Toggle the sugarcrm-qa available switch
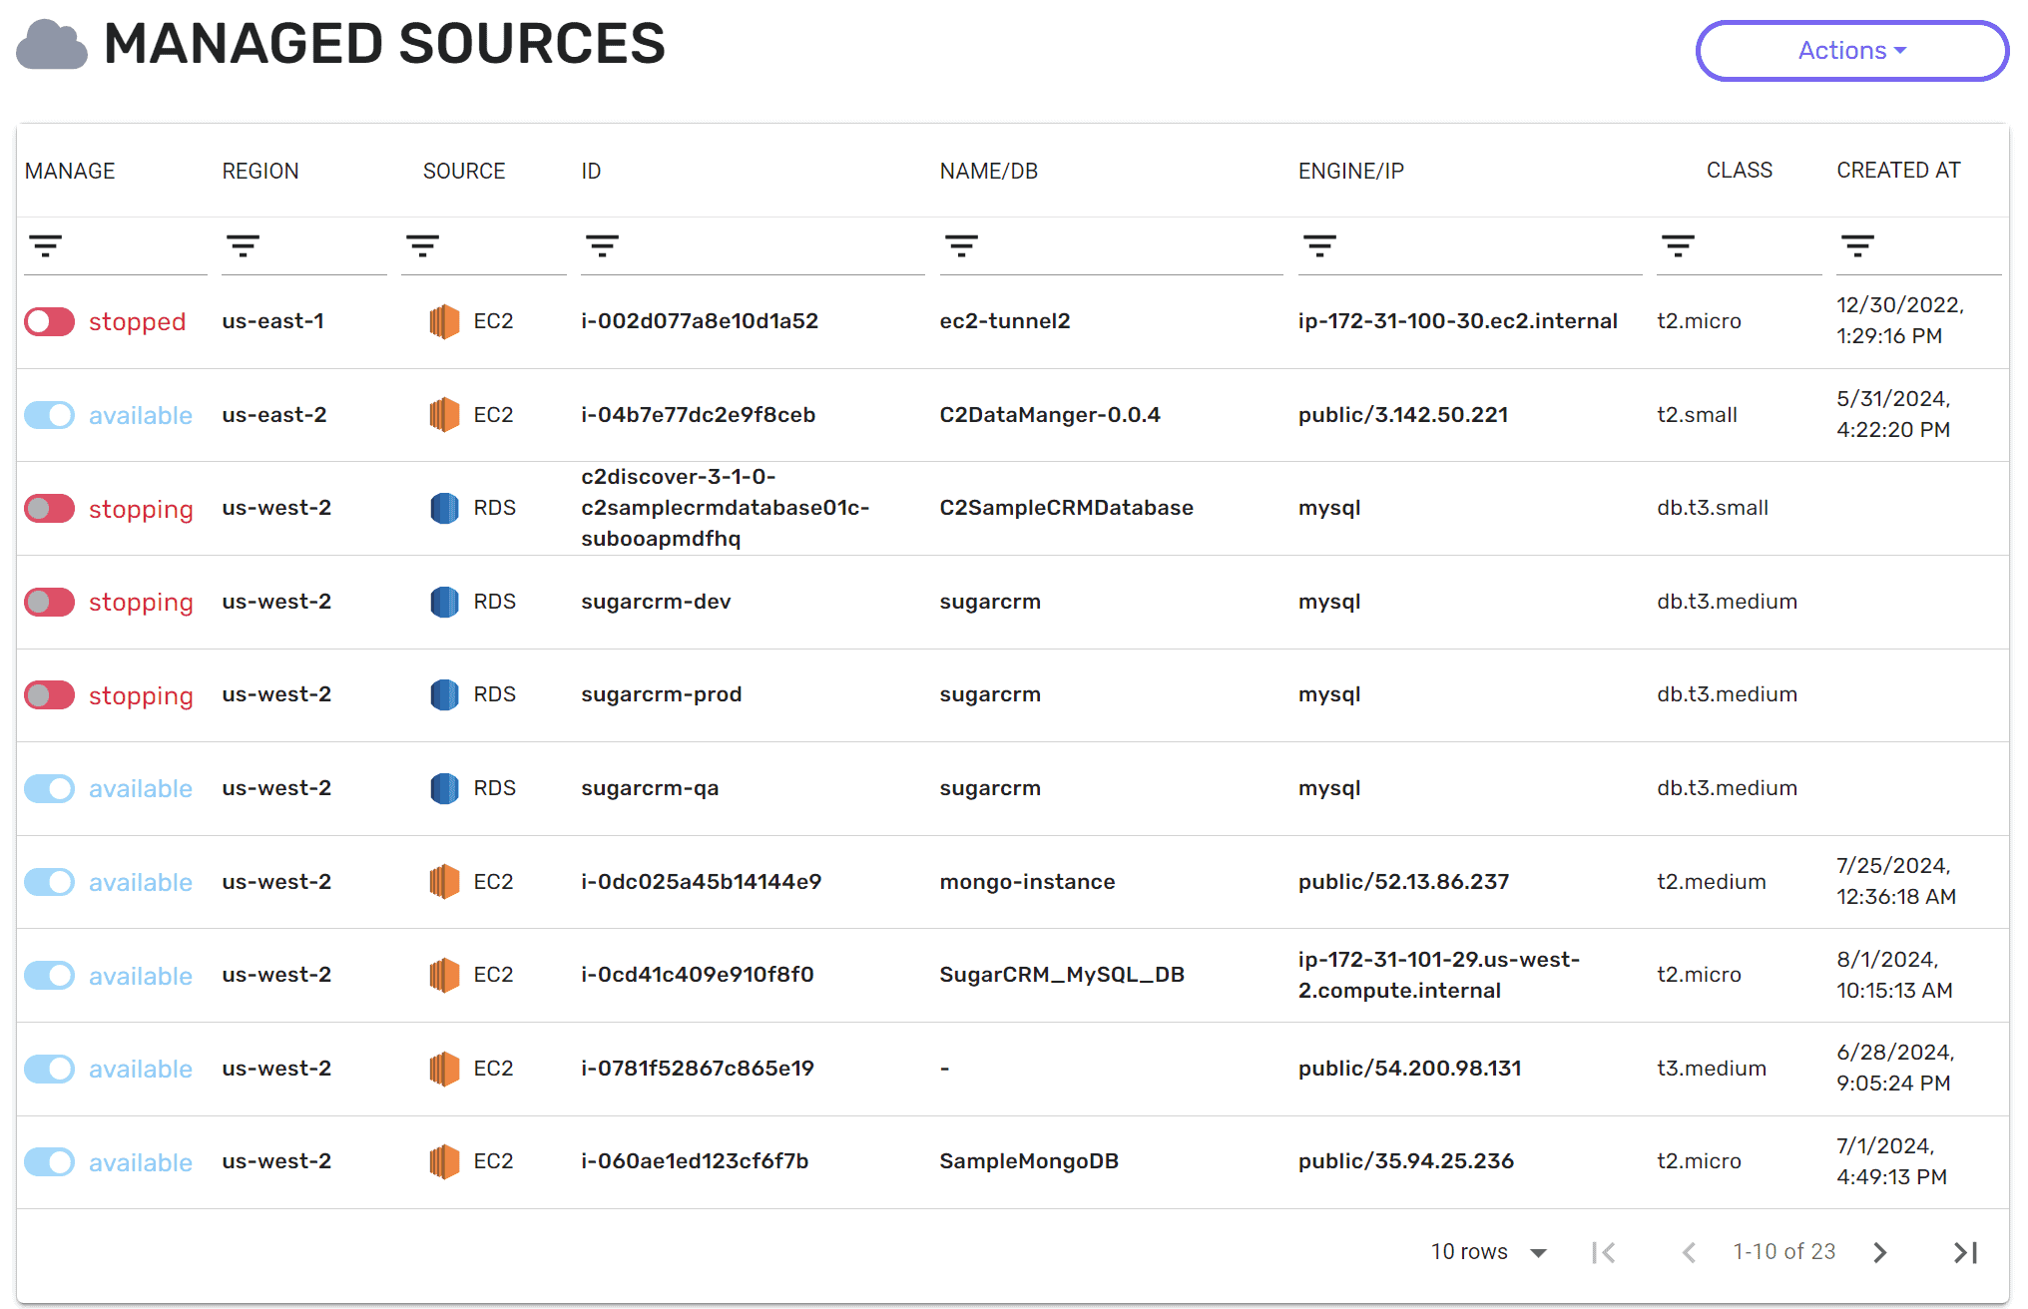Screen dimensions: 2028x1309 point(50,788)
